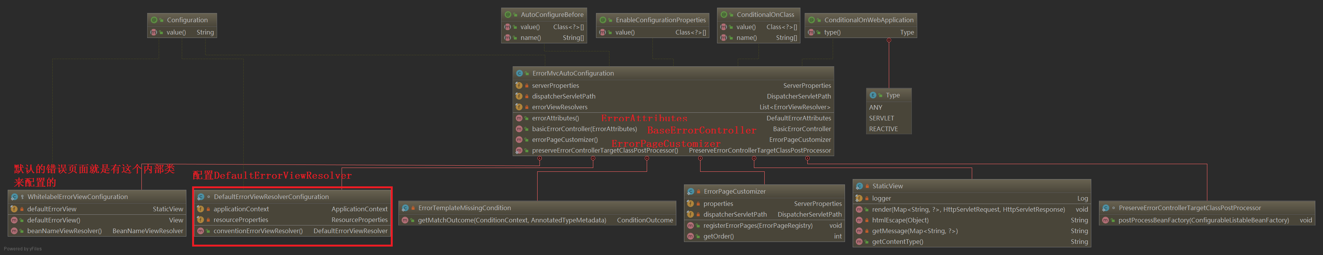The height and width of the screenshot is (255, 1323).
Task: Click the Configuration annotation icon
Action: 154,20
